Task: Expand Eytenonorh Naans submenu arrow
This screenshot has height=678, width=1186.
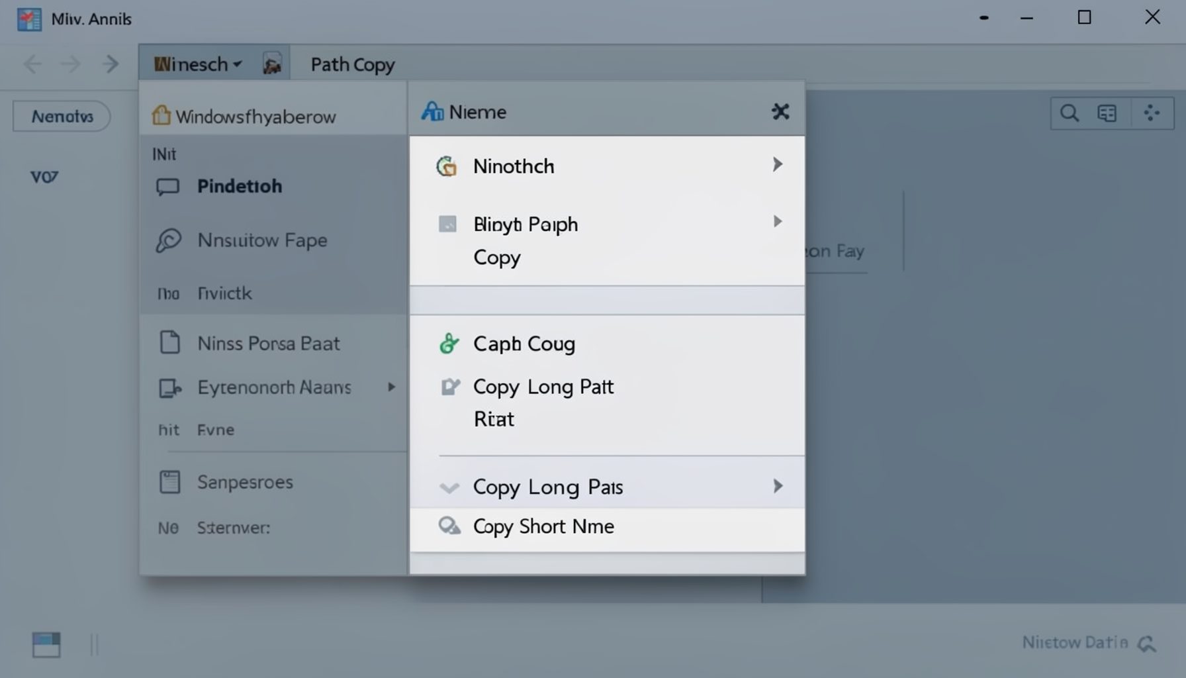Action: click(x=391, y=387)
